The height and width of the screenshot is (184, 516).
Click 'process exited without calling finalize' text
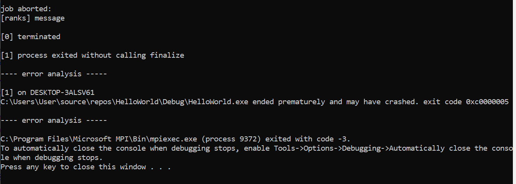pos(101,55)
